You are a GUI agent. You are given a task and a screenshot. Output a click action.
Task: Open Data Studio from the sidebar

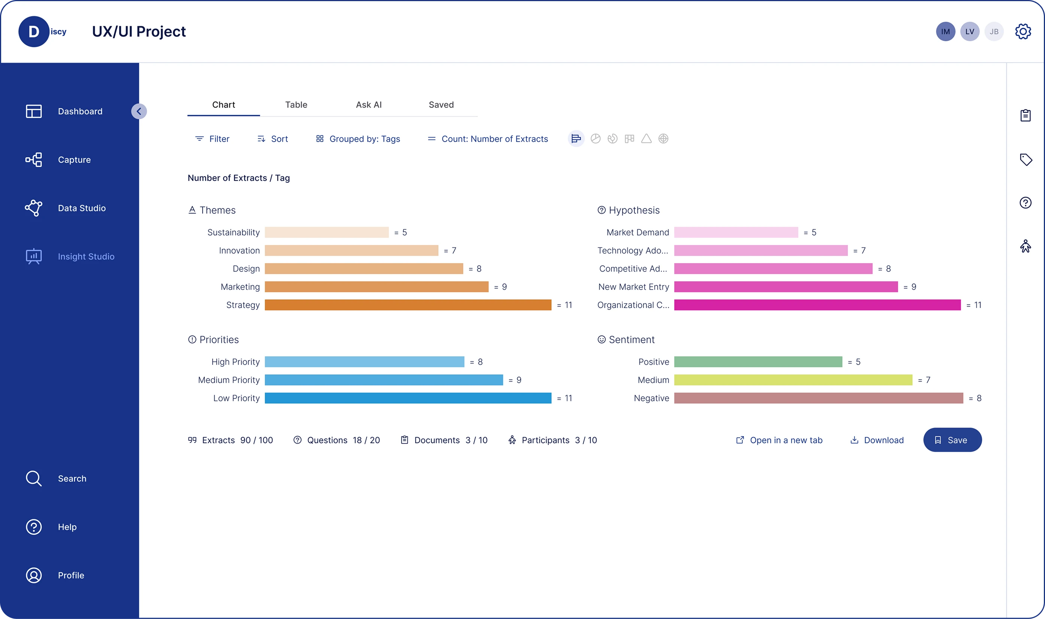(82, 208)
